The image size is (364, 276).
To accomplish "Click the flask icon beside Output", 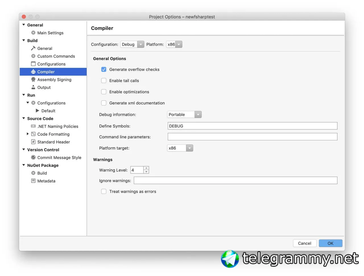I will click(x=33, y=87).
